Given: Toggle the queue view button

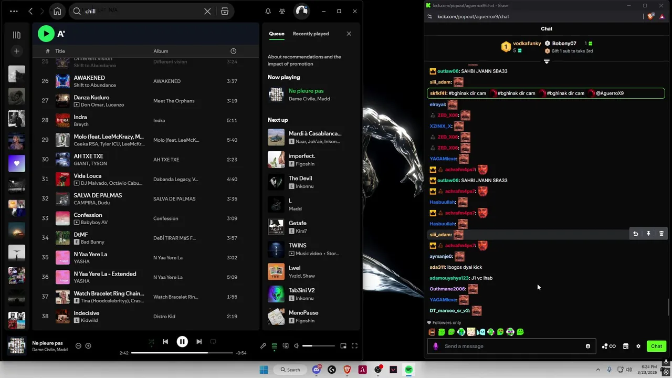Looking at the screenshot, I should click(x=274, y=346).
